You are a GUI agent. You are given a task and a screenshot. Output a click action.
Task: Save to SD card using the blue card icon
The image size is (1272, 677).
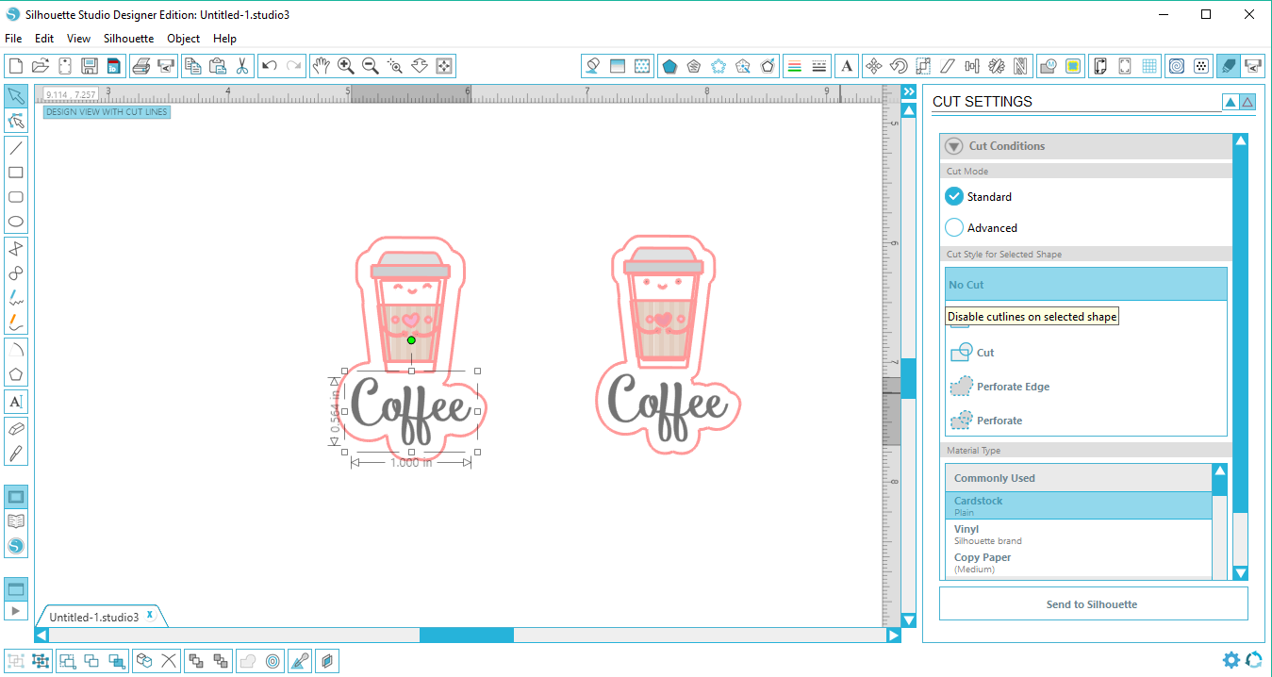coord(113,66)
